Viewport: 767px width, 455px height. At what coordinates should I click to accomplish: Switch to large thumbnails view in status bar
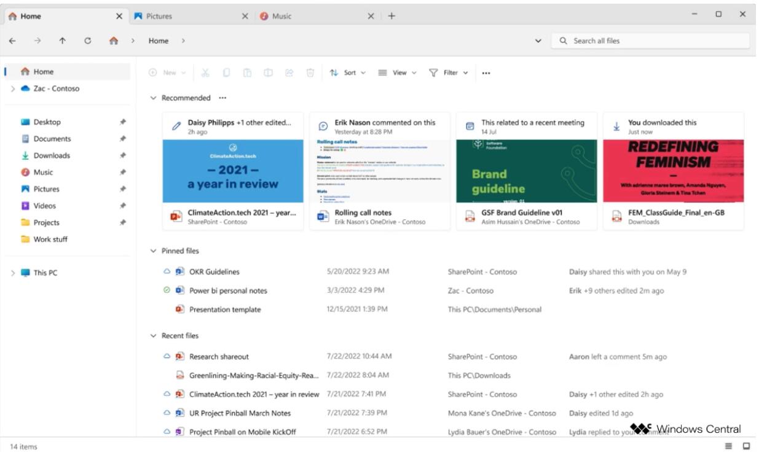pos(747,446)
